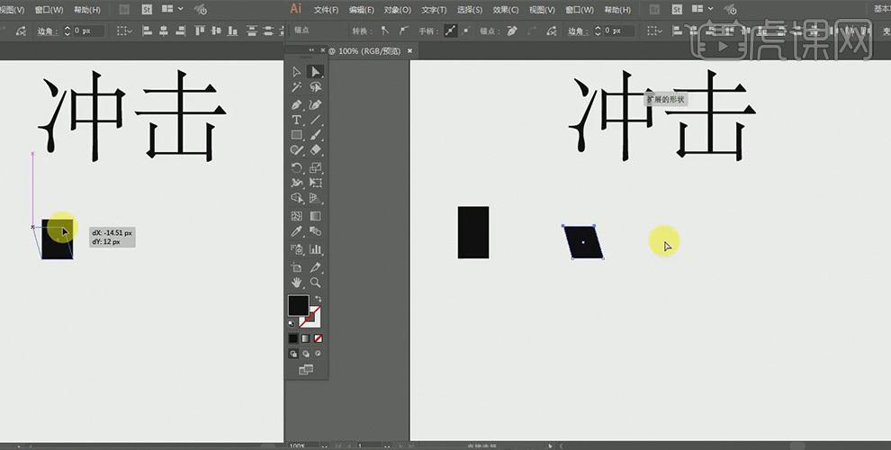Select the Column Graph tool
The image size is (891, 450).
(315, 249)
